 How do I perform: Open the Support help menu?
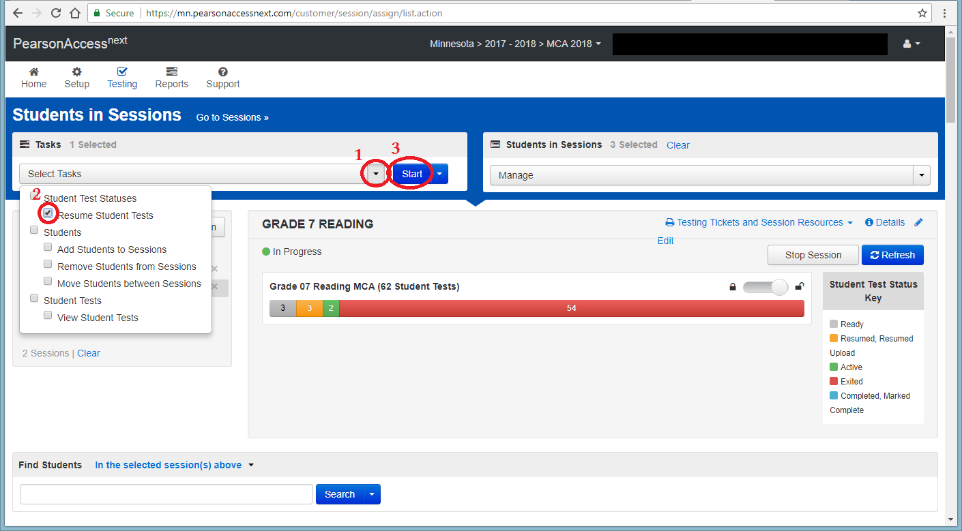(222, 78)
